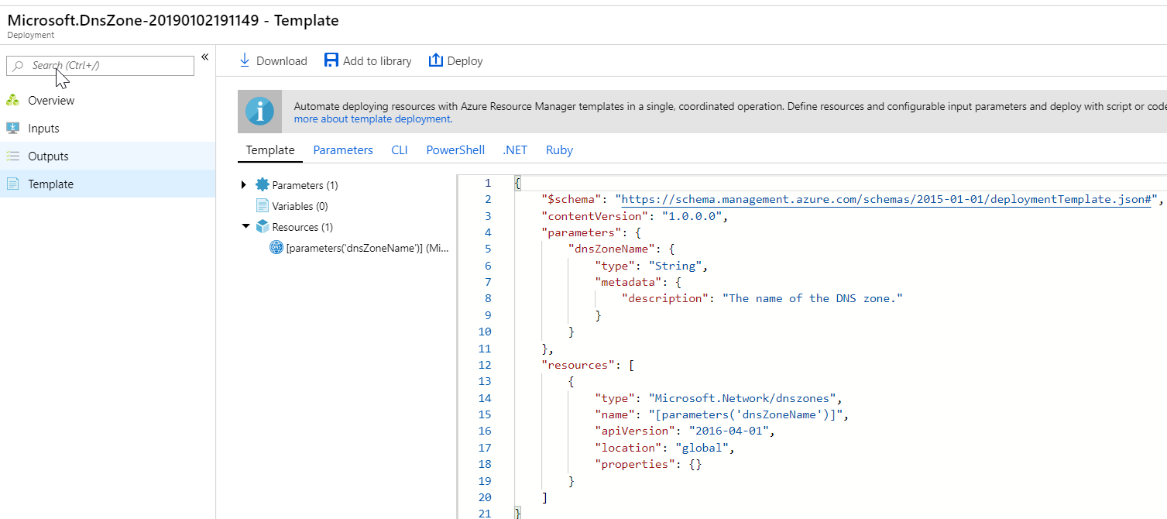
Task: Open the CLI tab
Action: tap(400, 150)
